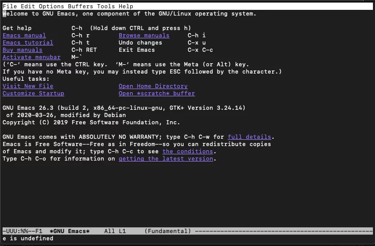
Task: Click the Copyright (C) 2019 line
Action: [x=91, y=123]
